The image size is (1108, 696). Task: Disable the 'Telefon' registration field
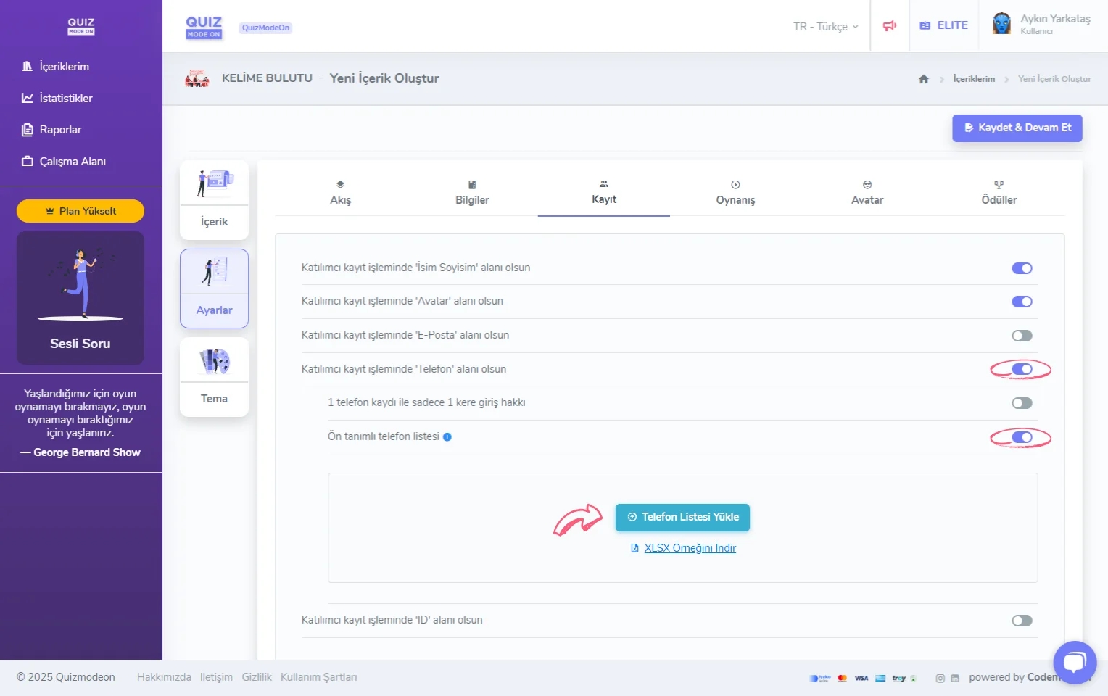[x=1022, y=369]
